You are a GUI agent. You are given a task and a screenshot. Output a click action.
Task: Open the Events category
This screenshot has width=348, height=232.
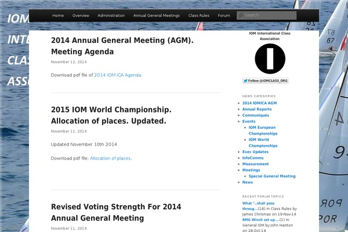point(249,121)
